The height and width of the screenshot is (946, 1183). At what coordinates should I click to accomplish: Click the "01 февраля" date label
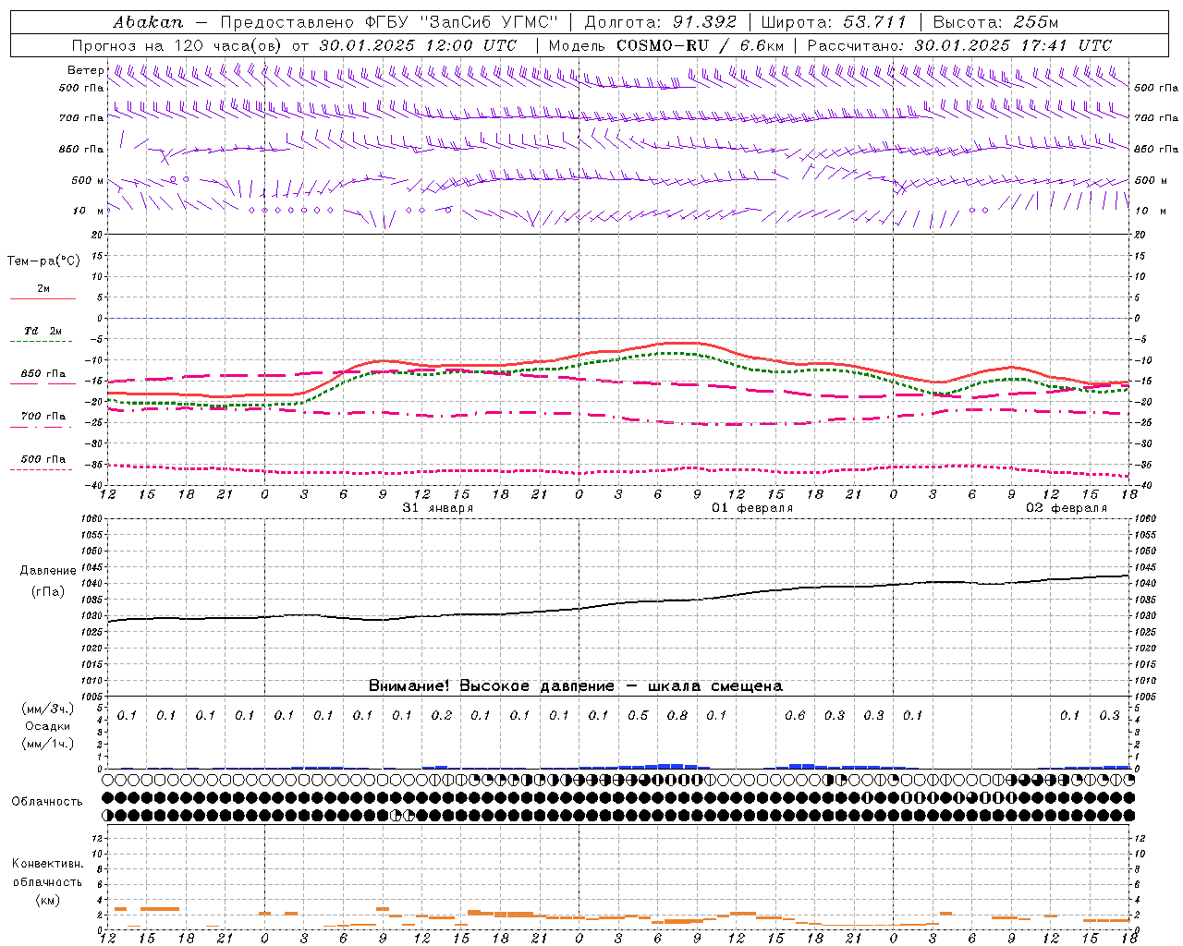click(752, 508)
